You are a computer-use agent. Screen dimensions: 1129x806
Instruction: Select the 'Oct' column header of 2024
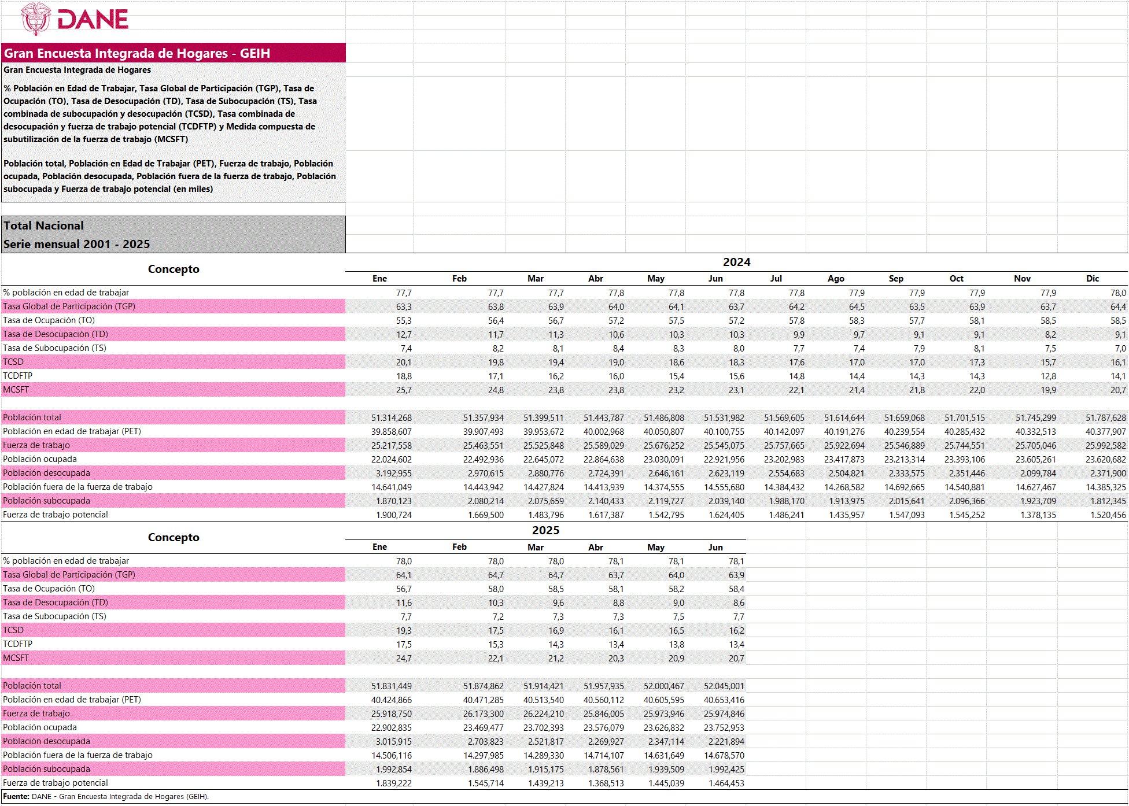[x=956, y=279]
